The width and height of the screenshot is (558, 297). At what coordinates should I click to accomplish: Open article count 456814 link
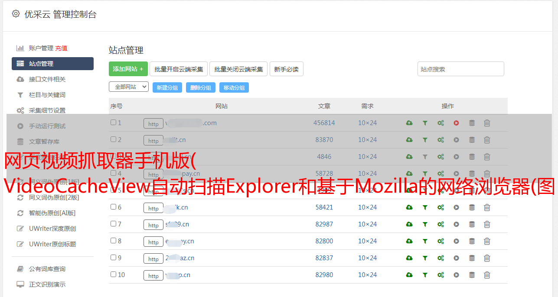[324, 123]
